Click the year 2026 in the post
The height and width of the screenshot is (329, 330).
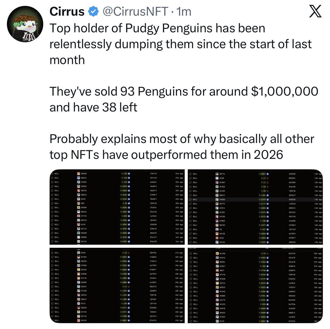point(269,154)
